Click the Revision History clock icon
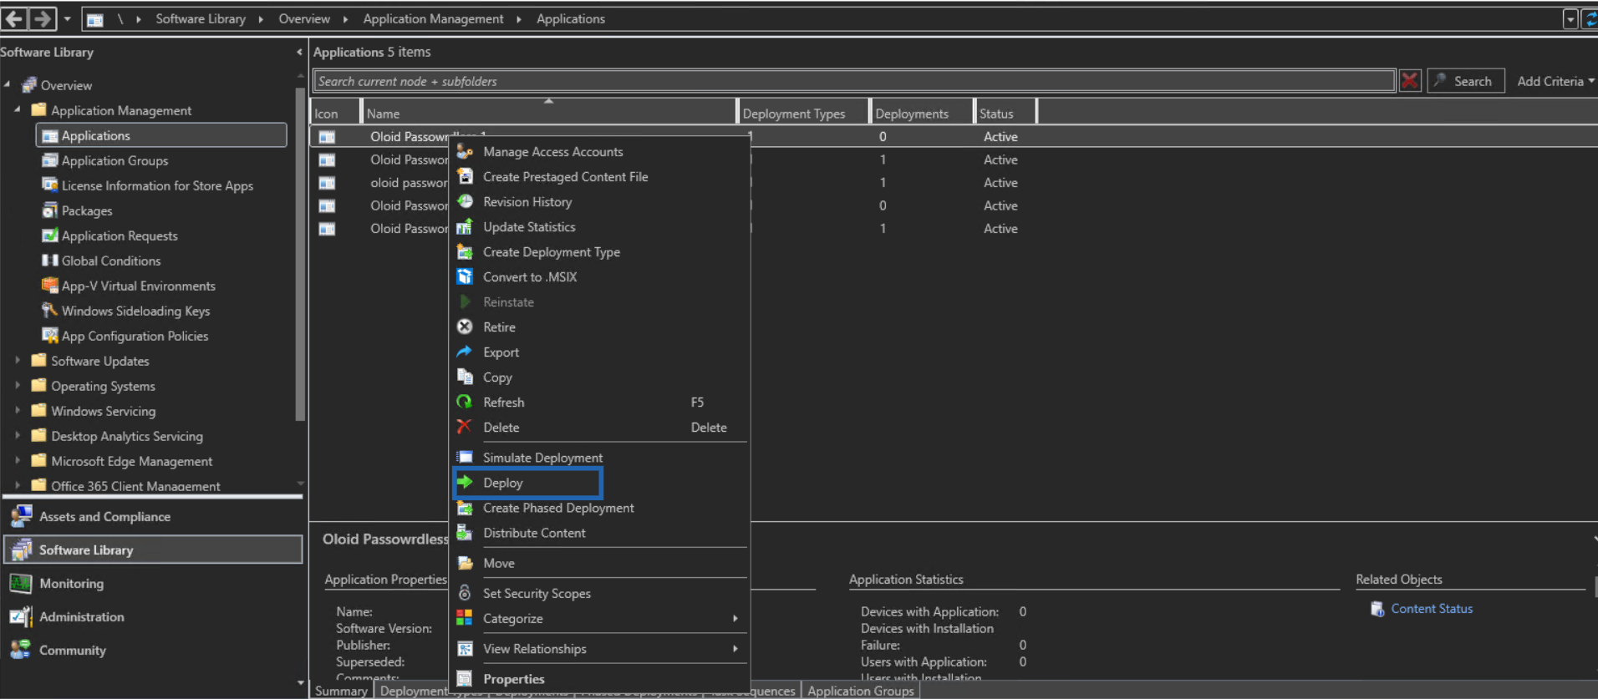Screen dimensions: 1598x699 click(465, 201)
